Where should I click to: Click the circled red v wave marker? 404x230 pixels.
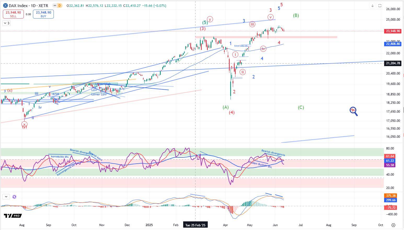pyautogui.click(x=271, y=17)
